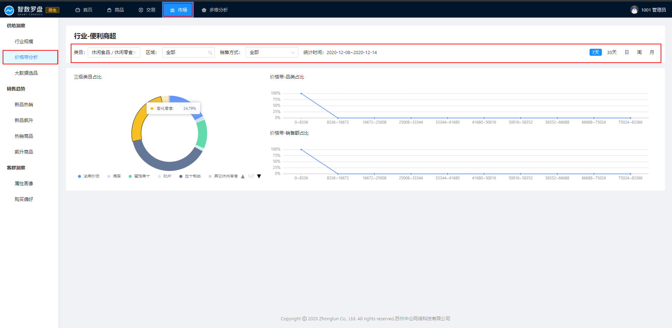Click the bank icon beside 市场
The image size is (672, 328).
pyautogui.click(x=172, y=10)
